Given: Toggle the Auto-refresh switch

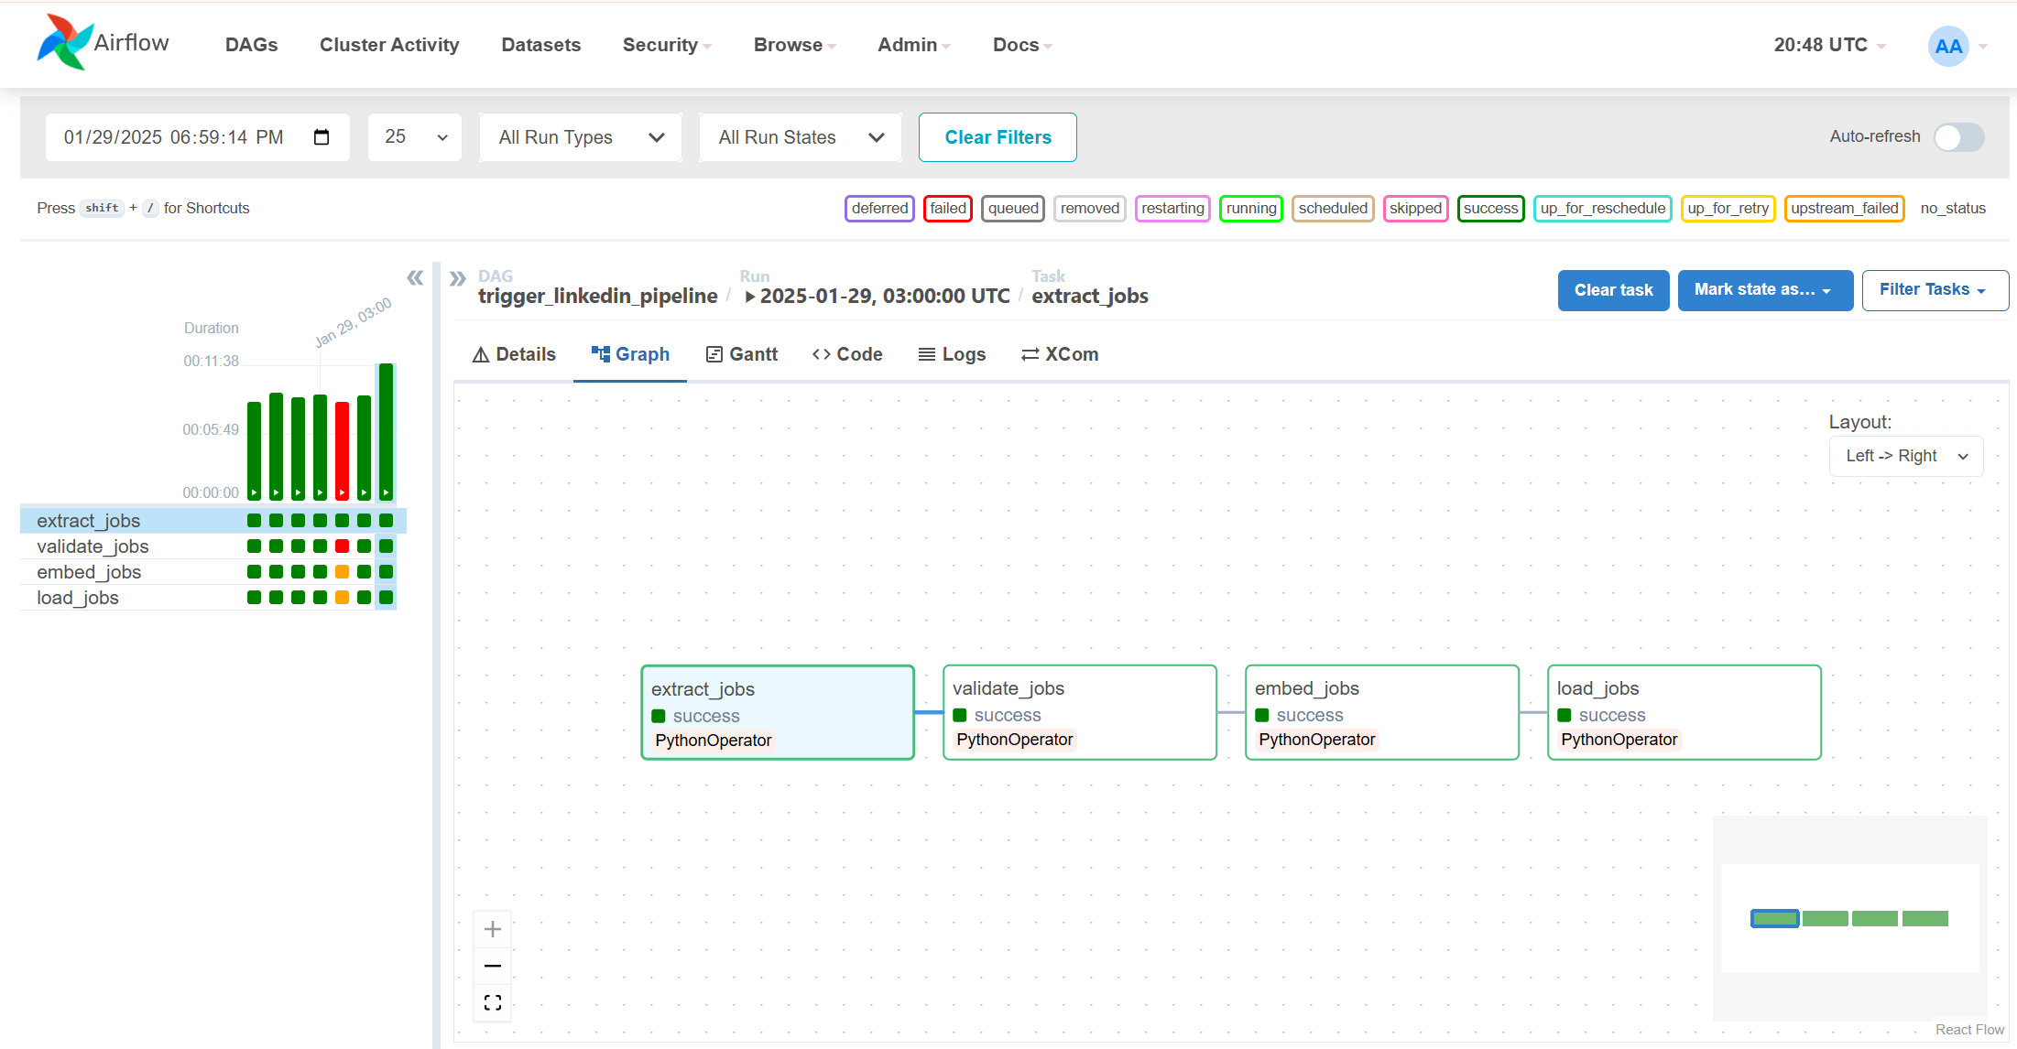Looking at the screenshot, I should pos(1958,137).
